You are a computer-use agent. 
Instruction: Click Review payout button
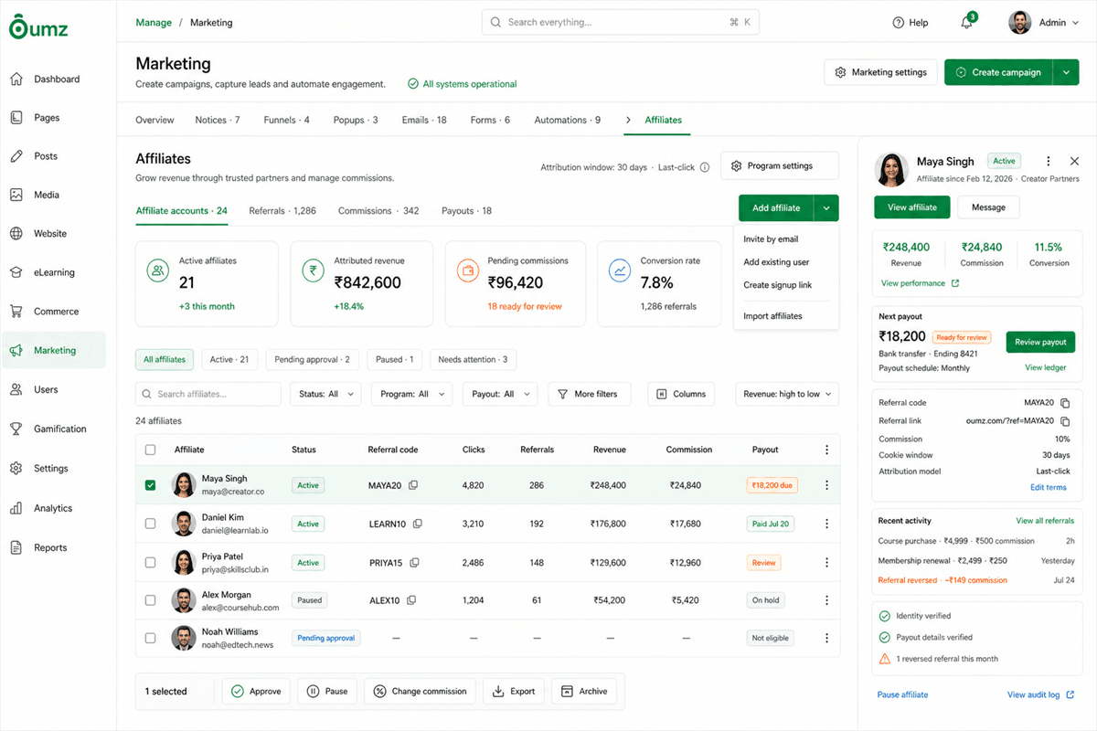[1040, 342]
